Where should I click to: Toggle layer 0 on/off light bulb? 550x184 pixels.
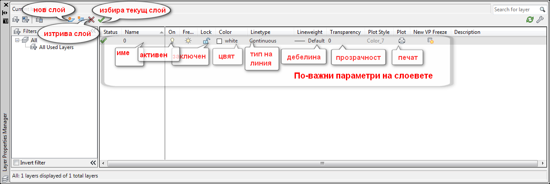[x=172, y=40]
